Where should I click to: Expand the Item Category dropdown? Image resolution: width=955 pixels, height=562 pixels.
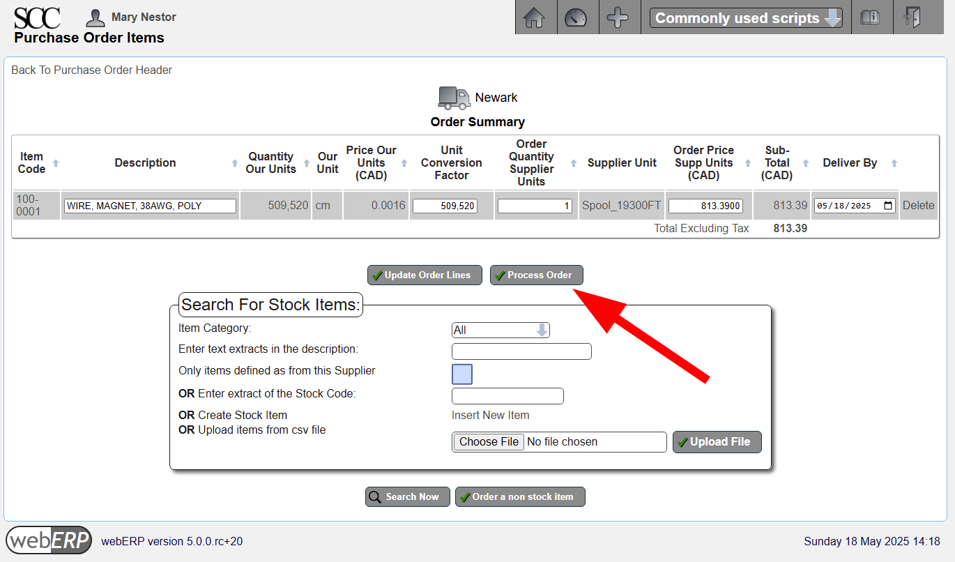501,330
